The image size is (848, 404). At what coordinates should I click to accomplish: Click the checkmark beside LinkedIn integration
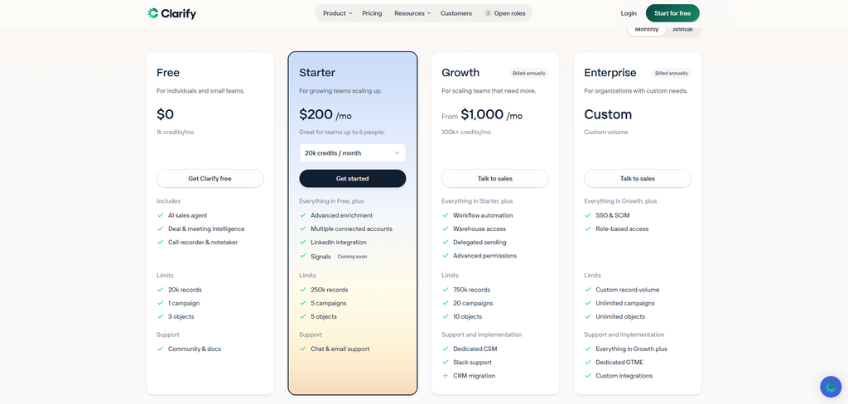303,243
